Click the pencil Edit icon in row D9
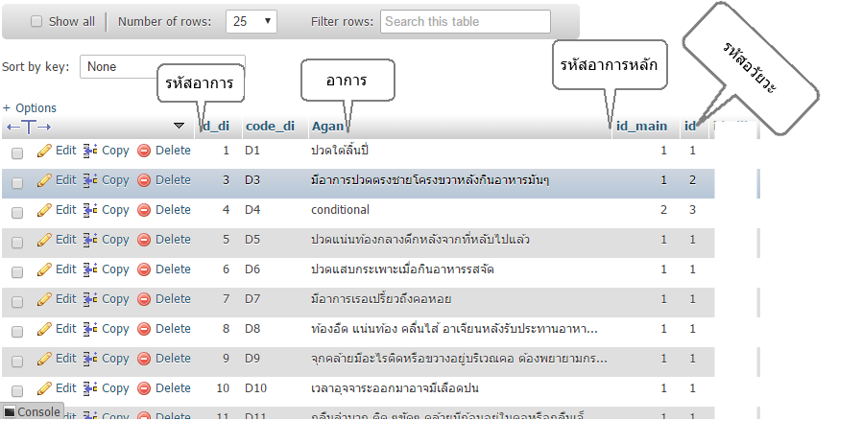Viewport: 862px width, 421px height. pos(44,358)
